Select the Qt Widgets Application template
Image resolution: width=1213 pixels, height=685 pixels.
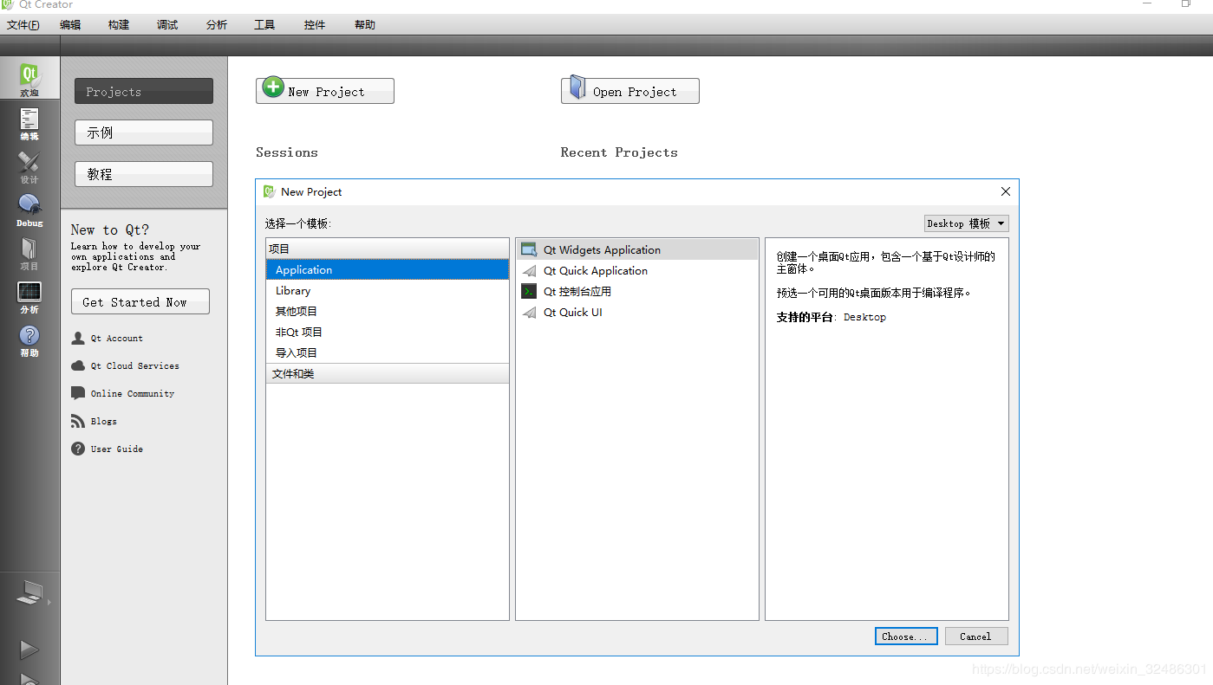point(637,250)
